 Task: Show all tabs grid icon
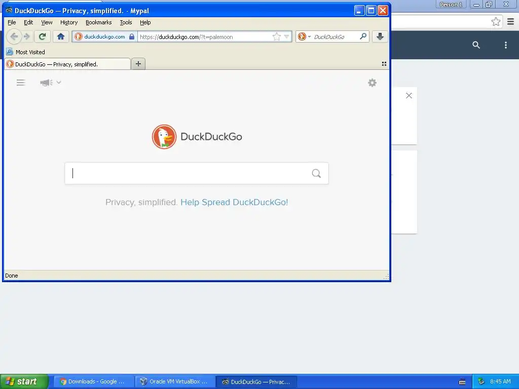pyautogui.click(x=384, y=64)
